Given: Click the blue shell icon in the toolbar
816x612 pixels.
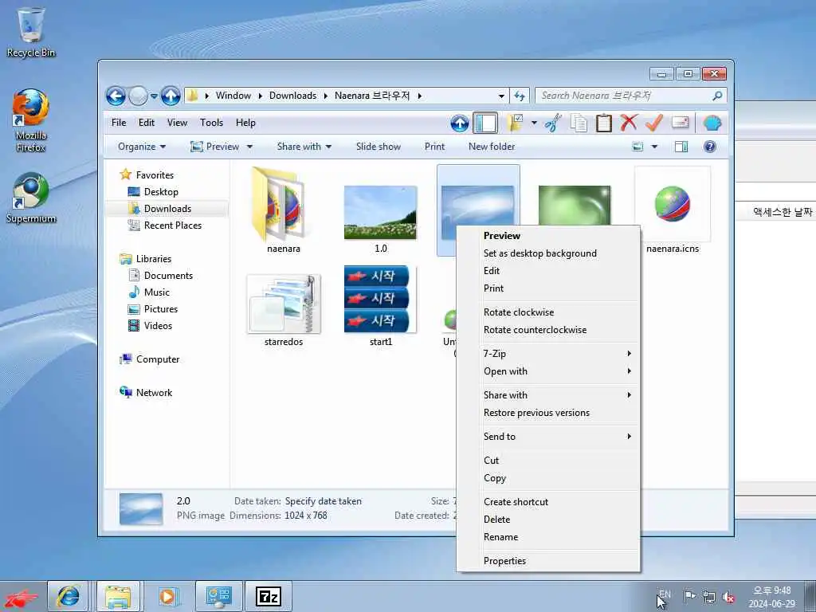Looking at the screenshot, I should pos(712,124).
